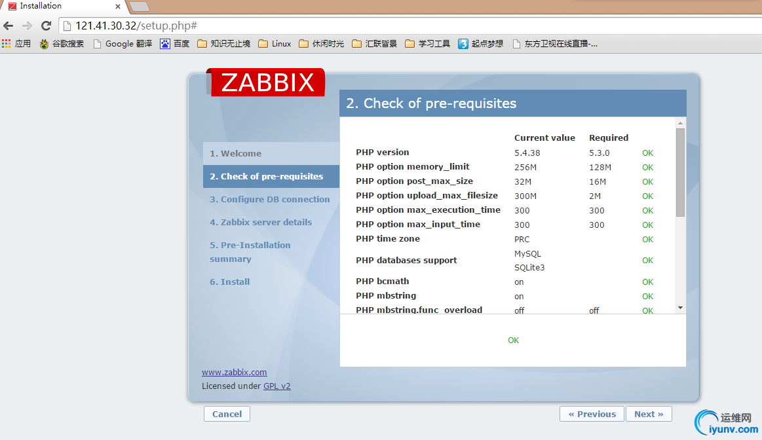Click the ZABBIX logo
762x440 pixels.
[x=266, y=82]
